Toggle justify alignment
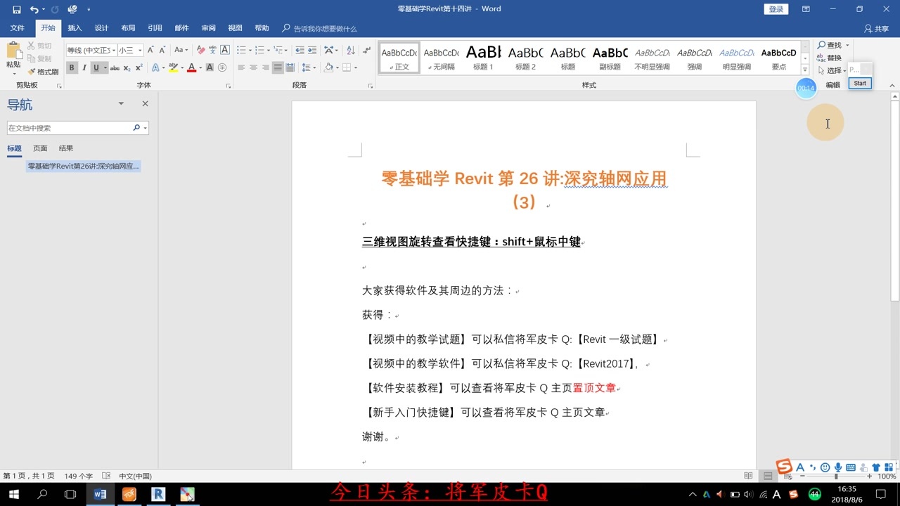The height and width of the screenshot is (506, 900). (278, 67)
